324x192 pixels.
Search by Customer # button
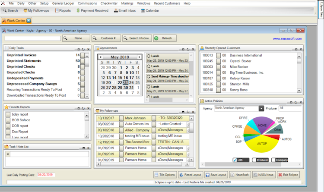pyautogui.click(x=106, y=38)
